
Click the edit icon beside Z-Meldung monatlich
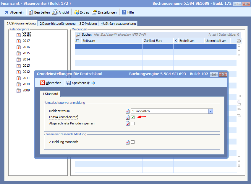pos(127,142)
